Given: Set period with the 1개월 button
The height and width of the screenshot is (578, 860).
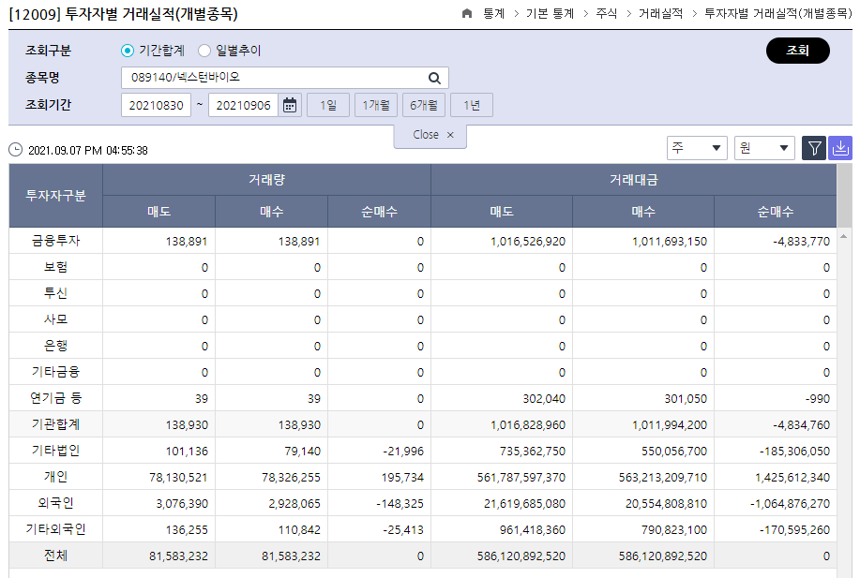Looking at the screenshot, I should (x=376, y=105).
